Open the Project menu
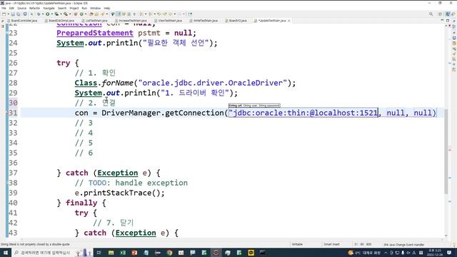 [74, 8]
